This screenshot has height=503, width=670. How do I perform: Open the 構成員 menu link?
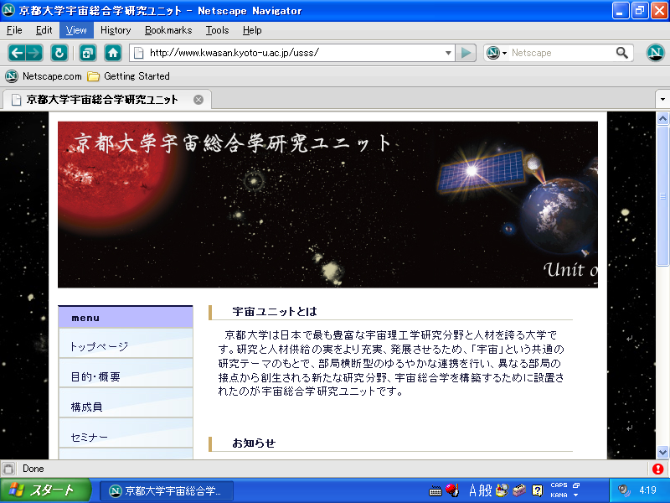(126, 404)
